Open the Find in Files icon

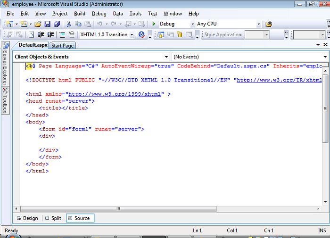[269, 24]
